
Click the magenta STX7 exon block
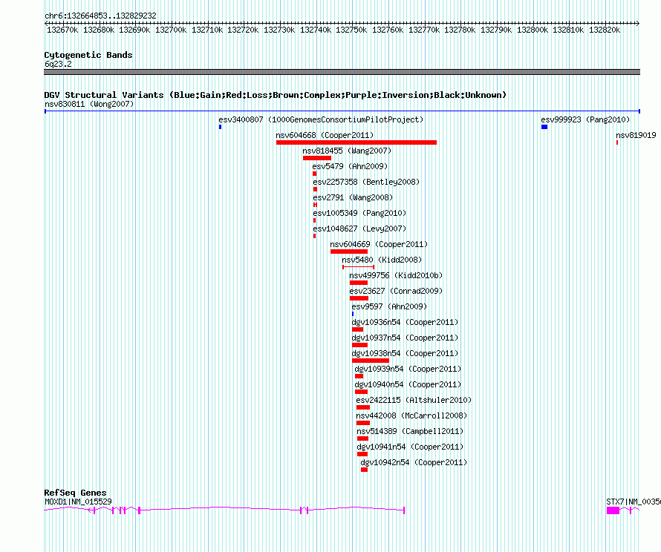[613, 510]
